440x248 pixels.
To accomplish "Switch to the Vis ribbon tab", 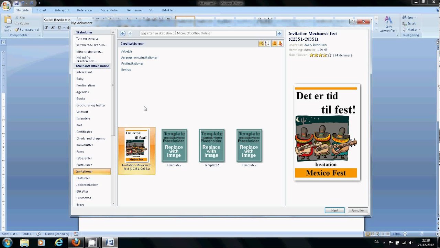I will point(151,10).
